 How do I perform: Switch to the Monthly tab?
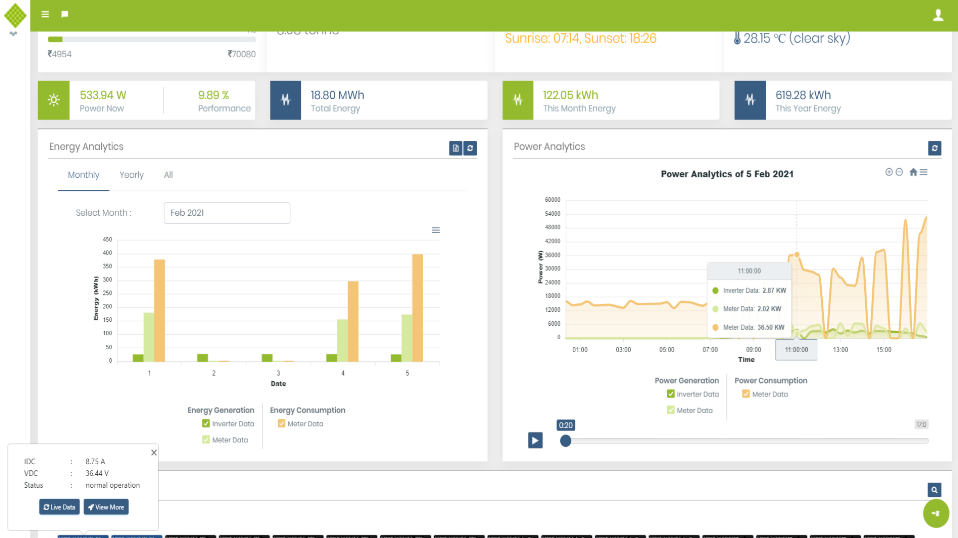[x=83, y=175]
